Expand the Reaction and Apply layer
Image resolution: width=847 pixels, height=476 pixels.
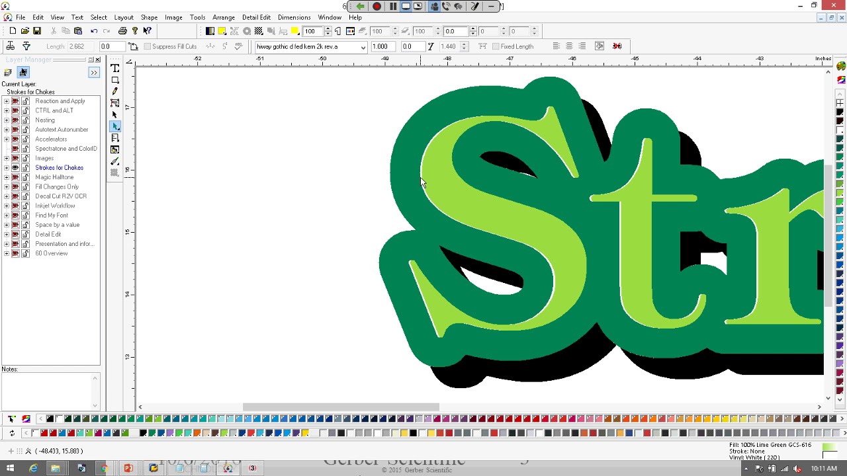point(7,101)
